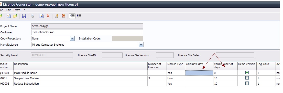The width and height of the screenshot is (283, 93).
Task: Click the key icon in toolbar
Action: point(57,16)
